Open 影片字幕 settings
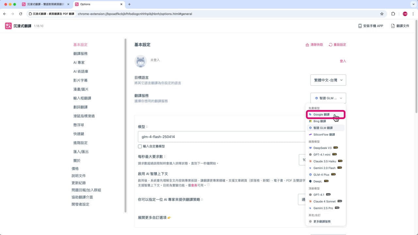This screenshot has height=235, width=418. 80,80
